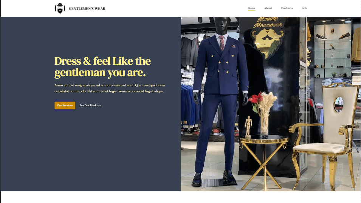Click the small wooden figurine
Image resolution: width=361 pixels, height=203 pixels.
click(248, 127)
